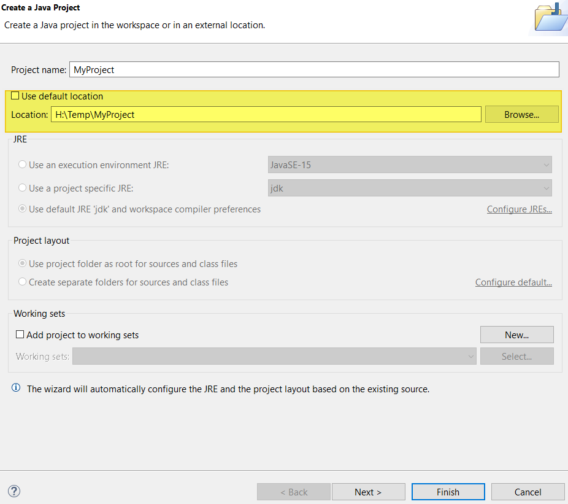Click the information icon beside wizard message
Image resolution: width=568 pixels, height=504 pixels.
pos(16,389)
